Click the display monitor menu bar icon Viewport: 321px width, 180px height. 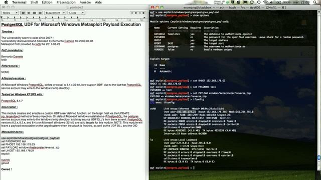[x=245, y=2]
